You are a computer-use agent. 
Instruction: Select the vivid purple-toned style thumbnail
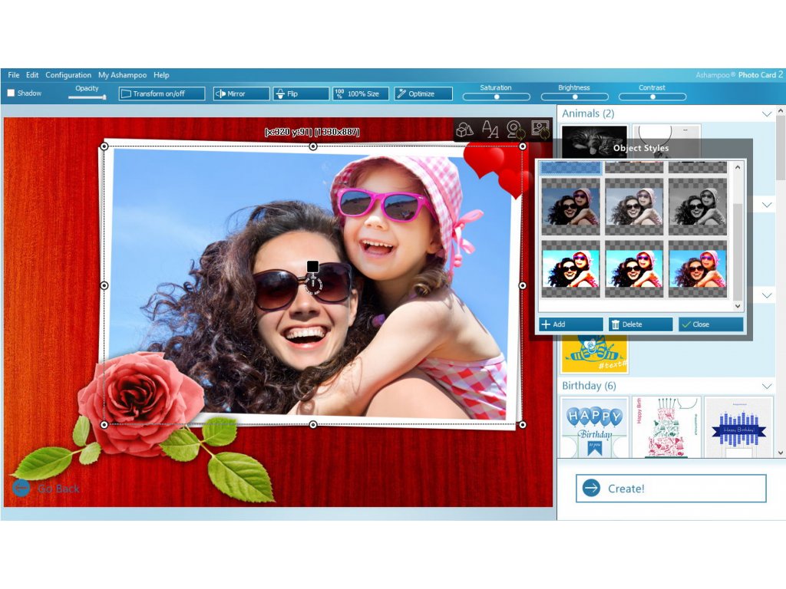698,269
